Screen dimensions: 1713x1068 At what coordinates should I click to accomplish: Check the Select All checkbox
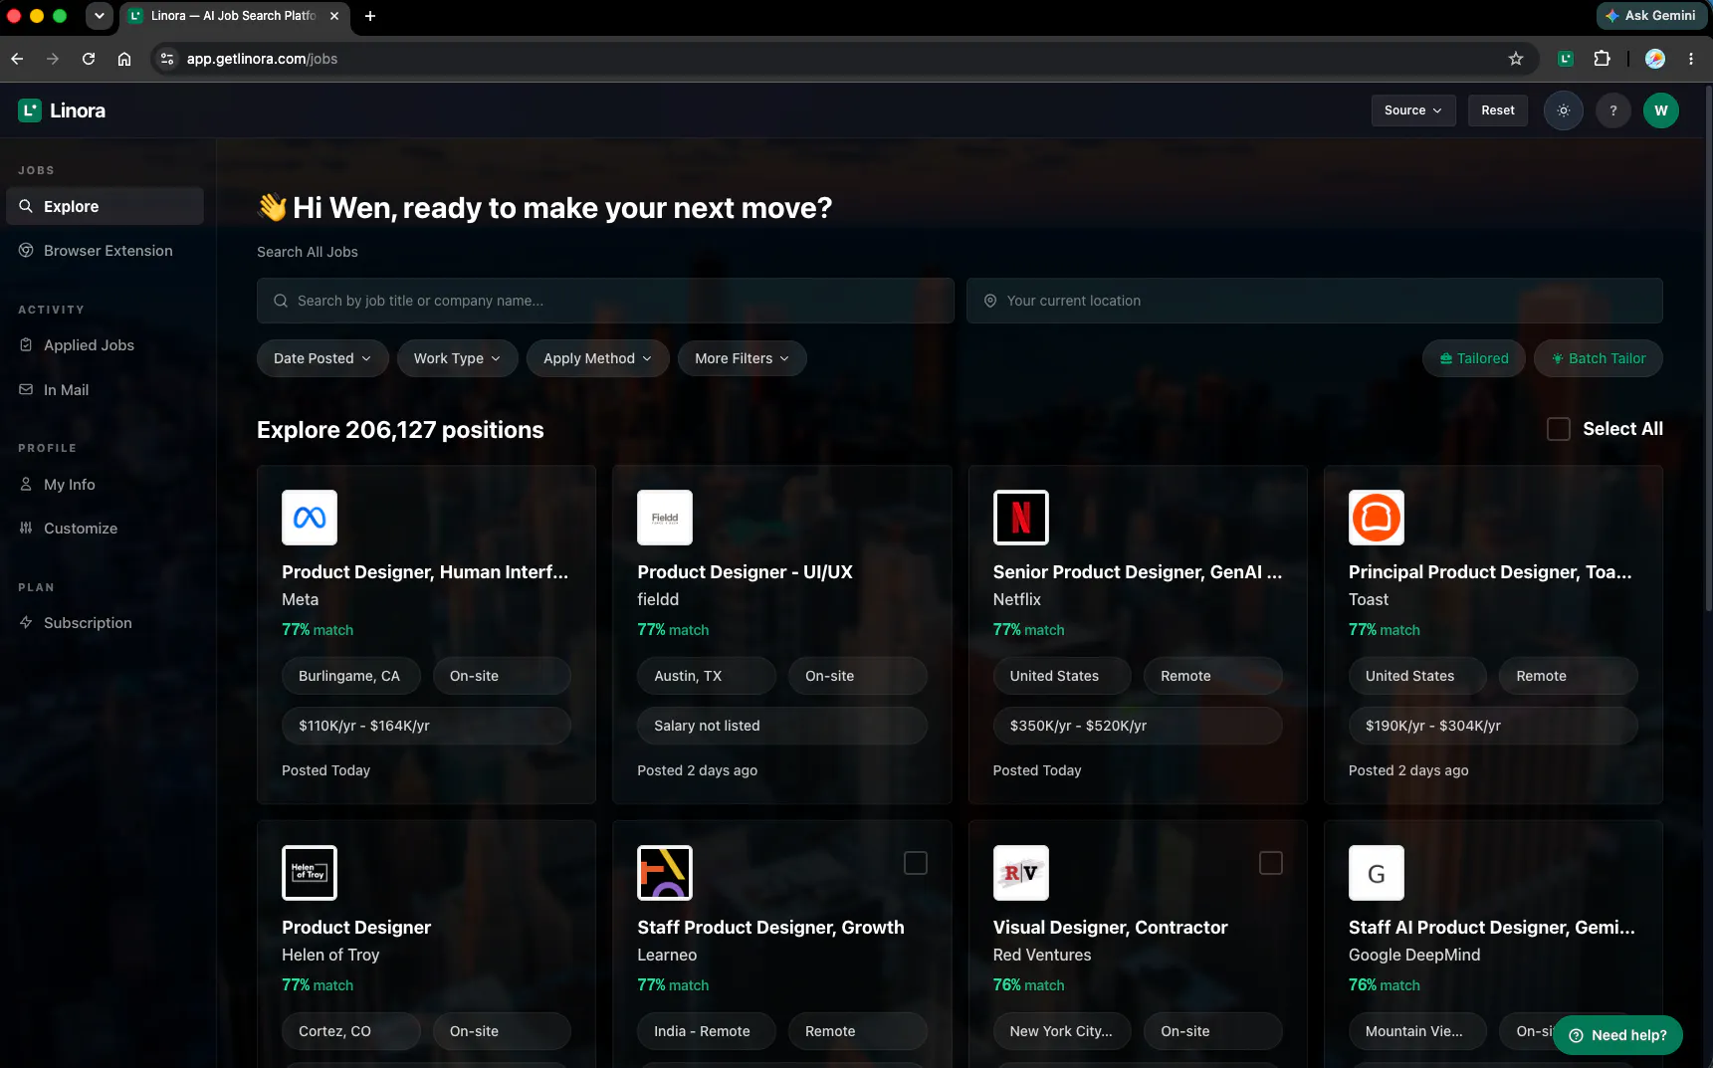(1559, 429)
